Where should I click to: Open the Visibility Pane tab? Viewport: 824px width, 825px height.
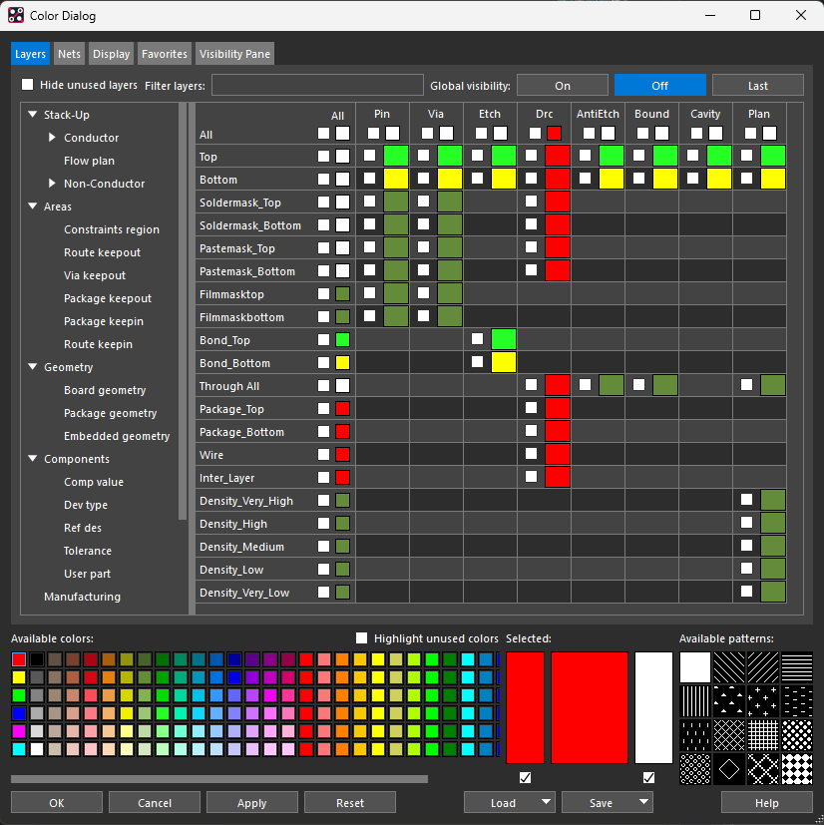pyautogui.click(x=233, y=54)
